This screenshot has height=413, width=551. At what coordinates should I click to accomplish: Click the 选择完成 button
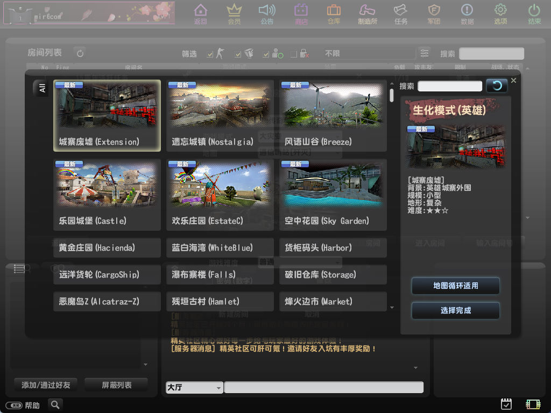pos(455,310)
